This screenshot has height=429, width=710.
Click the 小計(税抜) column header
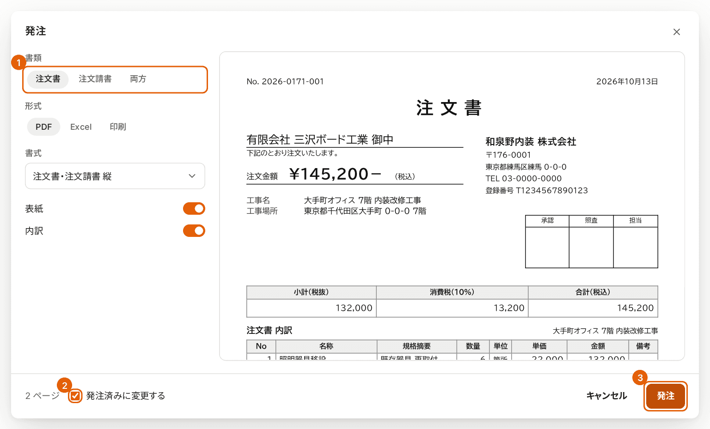pos(312,292)
